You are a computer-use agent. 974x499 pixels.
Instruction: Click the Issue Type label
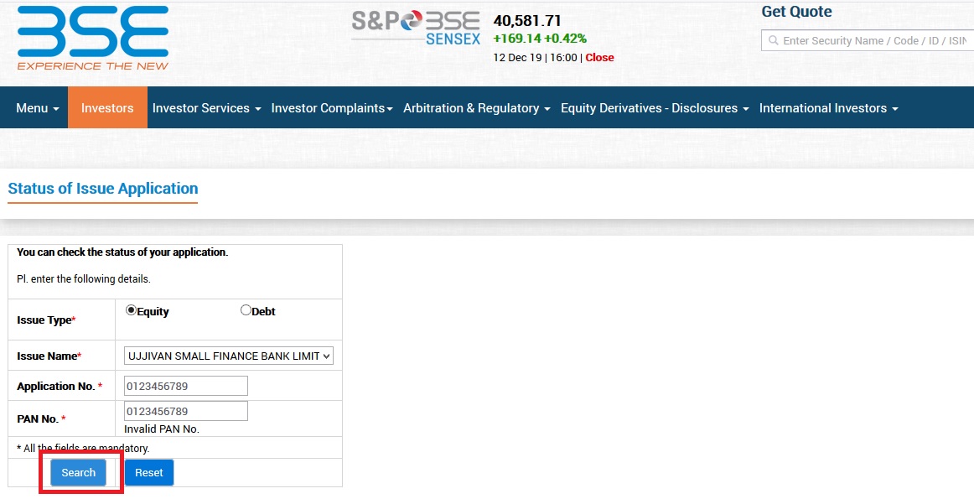click(46, 320)
